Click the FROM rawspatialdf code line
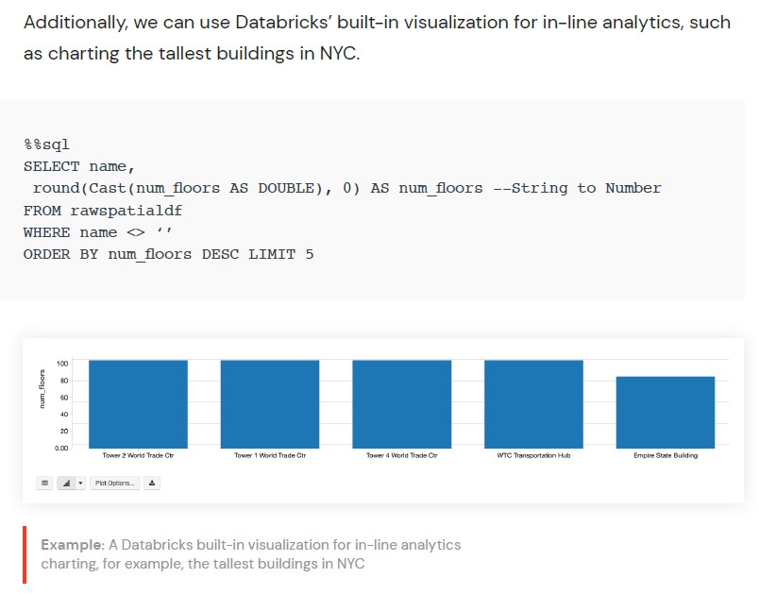Viewport: 759px width, 595px height. (x=103, y=211)
